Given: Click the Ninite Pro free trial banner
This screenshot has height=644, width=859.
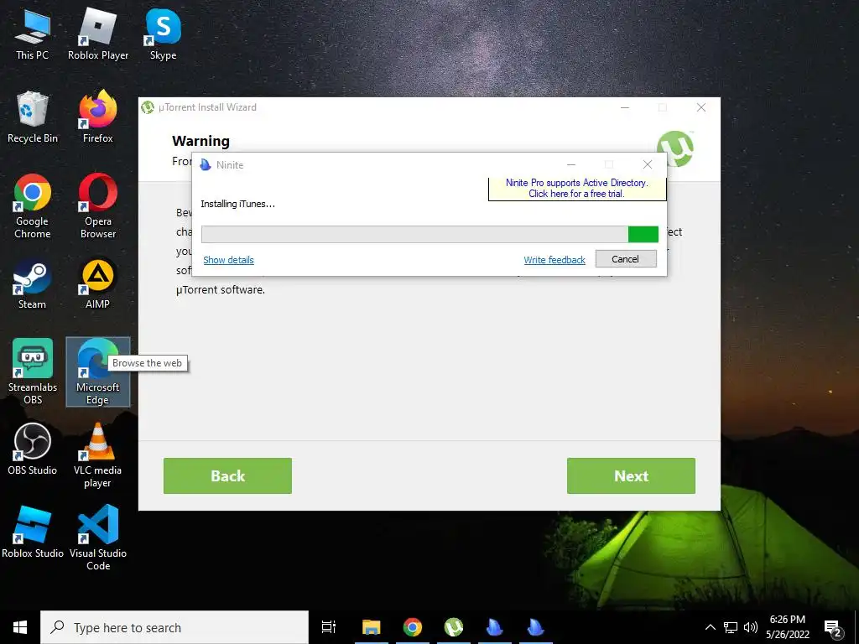Looking at the screenshot, I should (577, 189).
